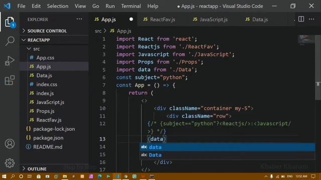Collapse the src folder

point(54,49)
